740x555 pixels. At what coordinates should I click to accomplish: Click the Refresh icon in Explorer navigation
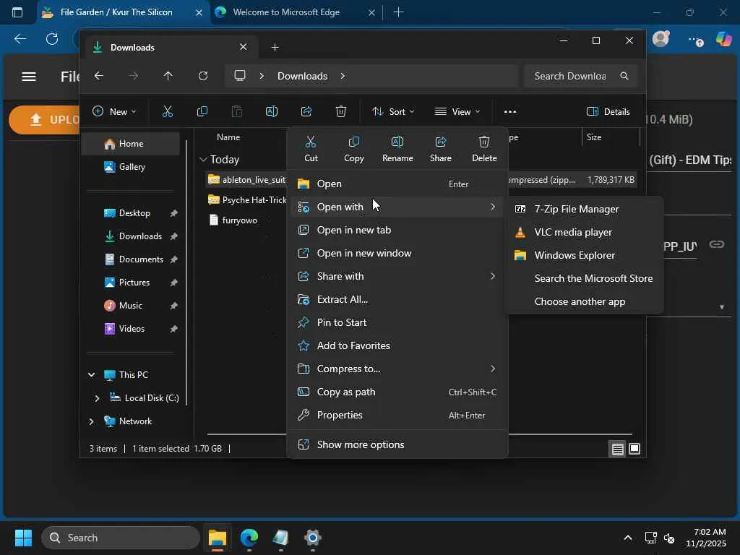point(203,76)
